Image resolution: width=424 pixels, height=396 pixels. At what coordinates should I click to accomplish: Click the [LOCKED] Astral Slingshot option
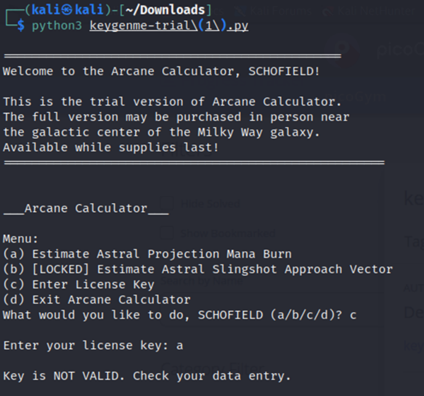point(197,269)
